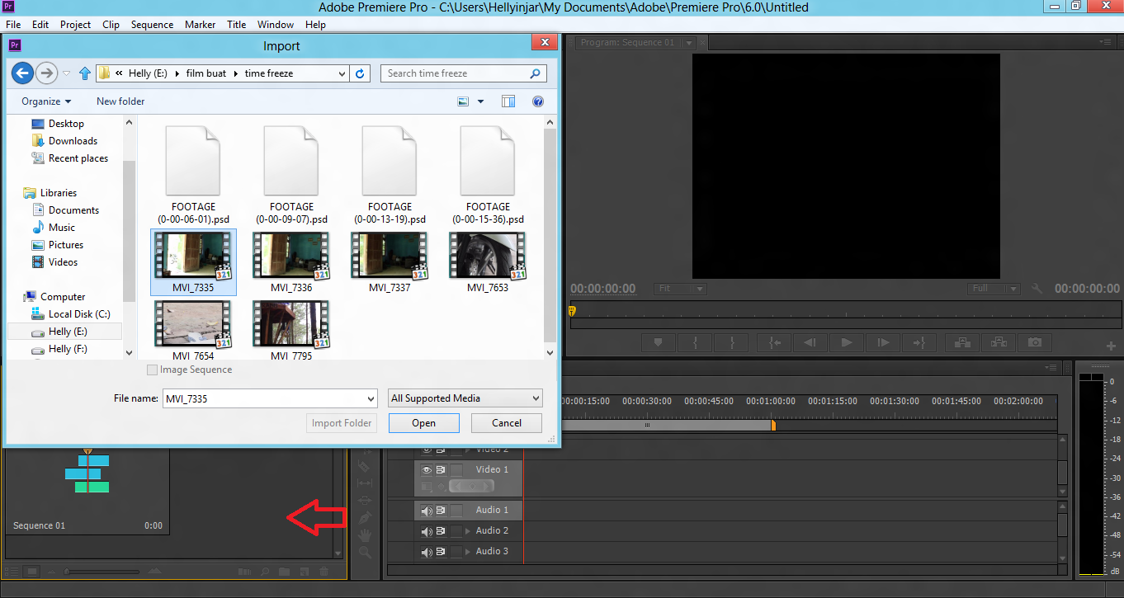Select the Hand tool in Tools panel
This screenshot has height=598, width=1124.
click(365, 535)
